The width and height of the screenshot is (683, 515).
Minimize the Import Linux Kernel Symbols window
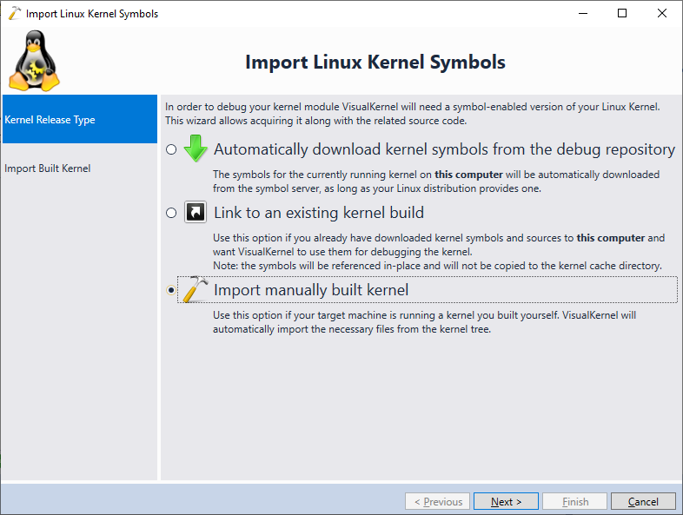pos(583,14)
